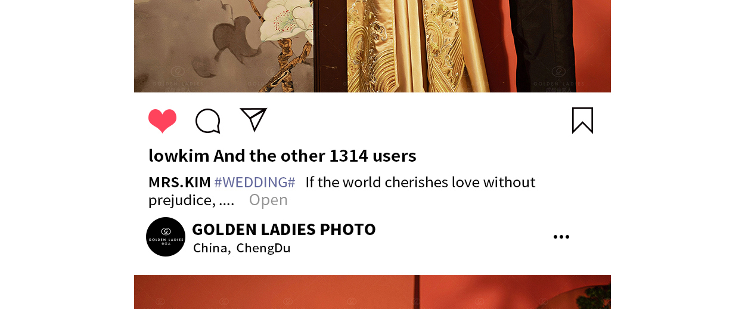745x309 pixels.
Task: Expand the truncated caption with Open
Action: pos(268,200)
